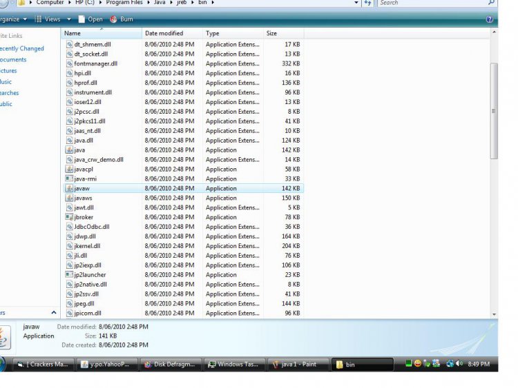Select the jkernel.dll file name
This screenshot has width=518, height=388.
pyautogui.click(x=87, y=246)
